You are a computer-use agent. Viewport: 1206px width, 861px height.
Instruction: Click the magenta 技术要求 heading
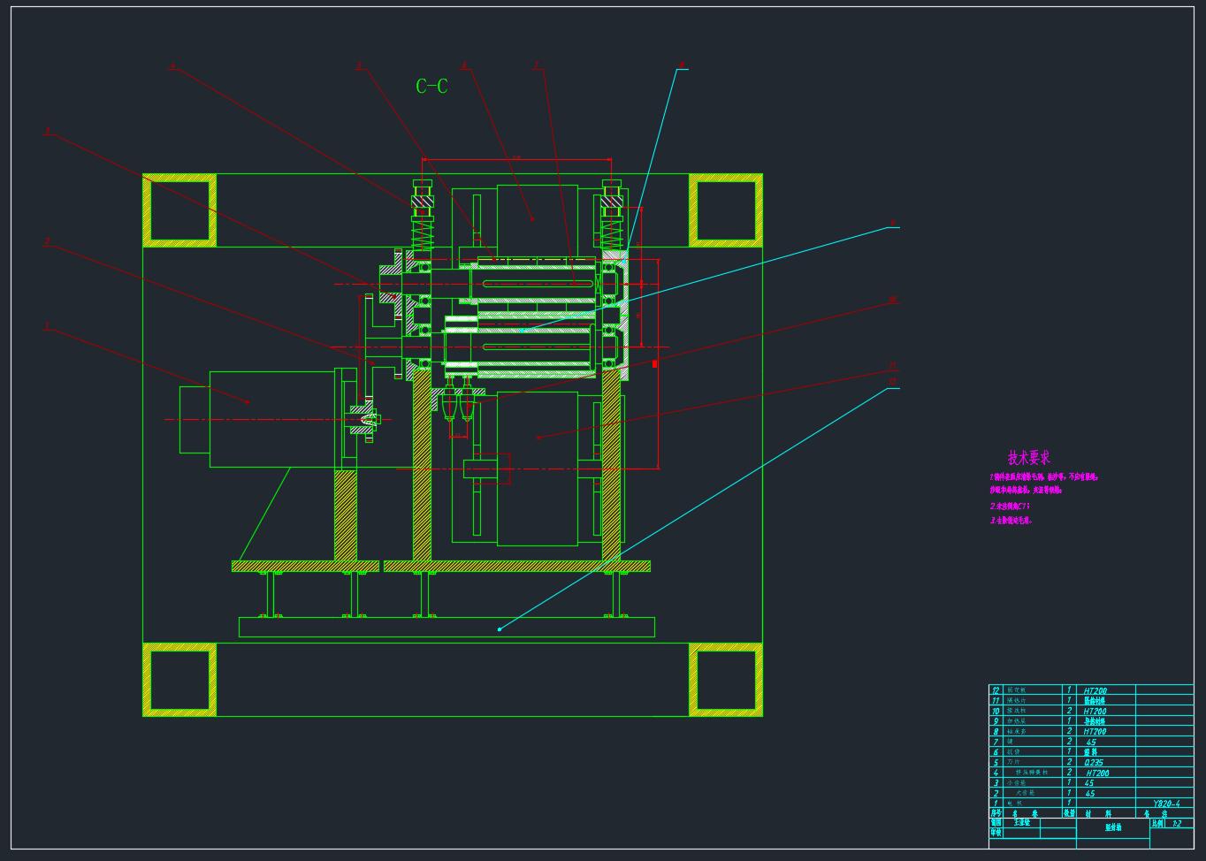(x=1029, y=458)
